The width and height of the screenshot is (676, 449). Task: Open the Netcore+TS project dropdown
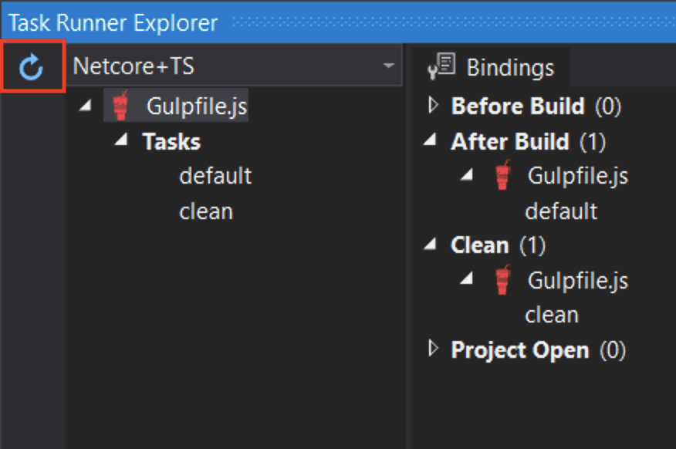[390, 66]
